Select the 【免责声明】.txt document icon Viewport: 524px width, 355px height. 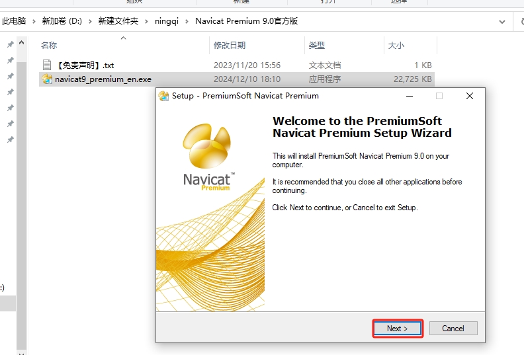[x=47, y=65]
